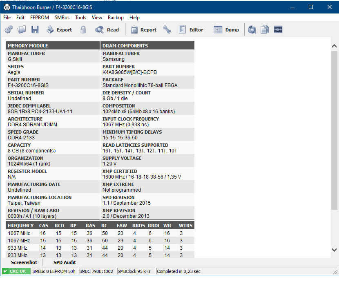Image resolution: width=339 pixels, height=302 pixels.
Task: Click the Export toolbar button
Action: [59, 30]
